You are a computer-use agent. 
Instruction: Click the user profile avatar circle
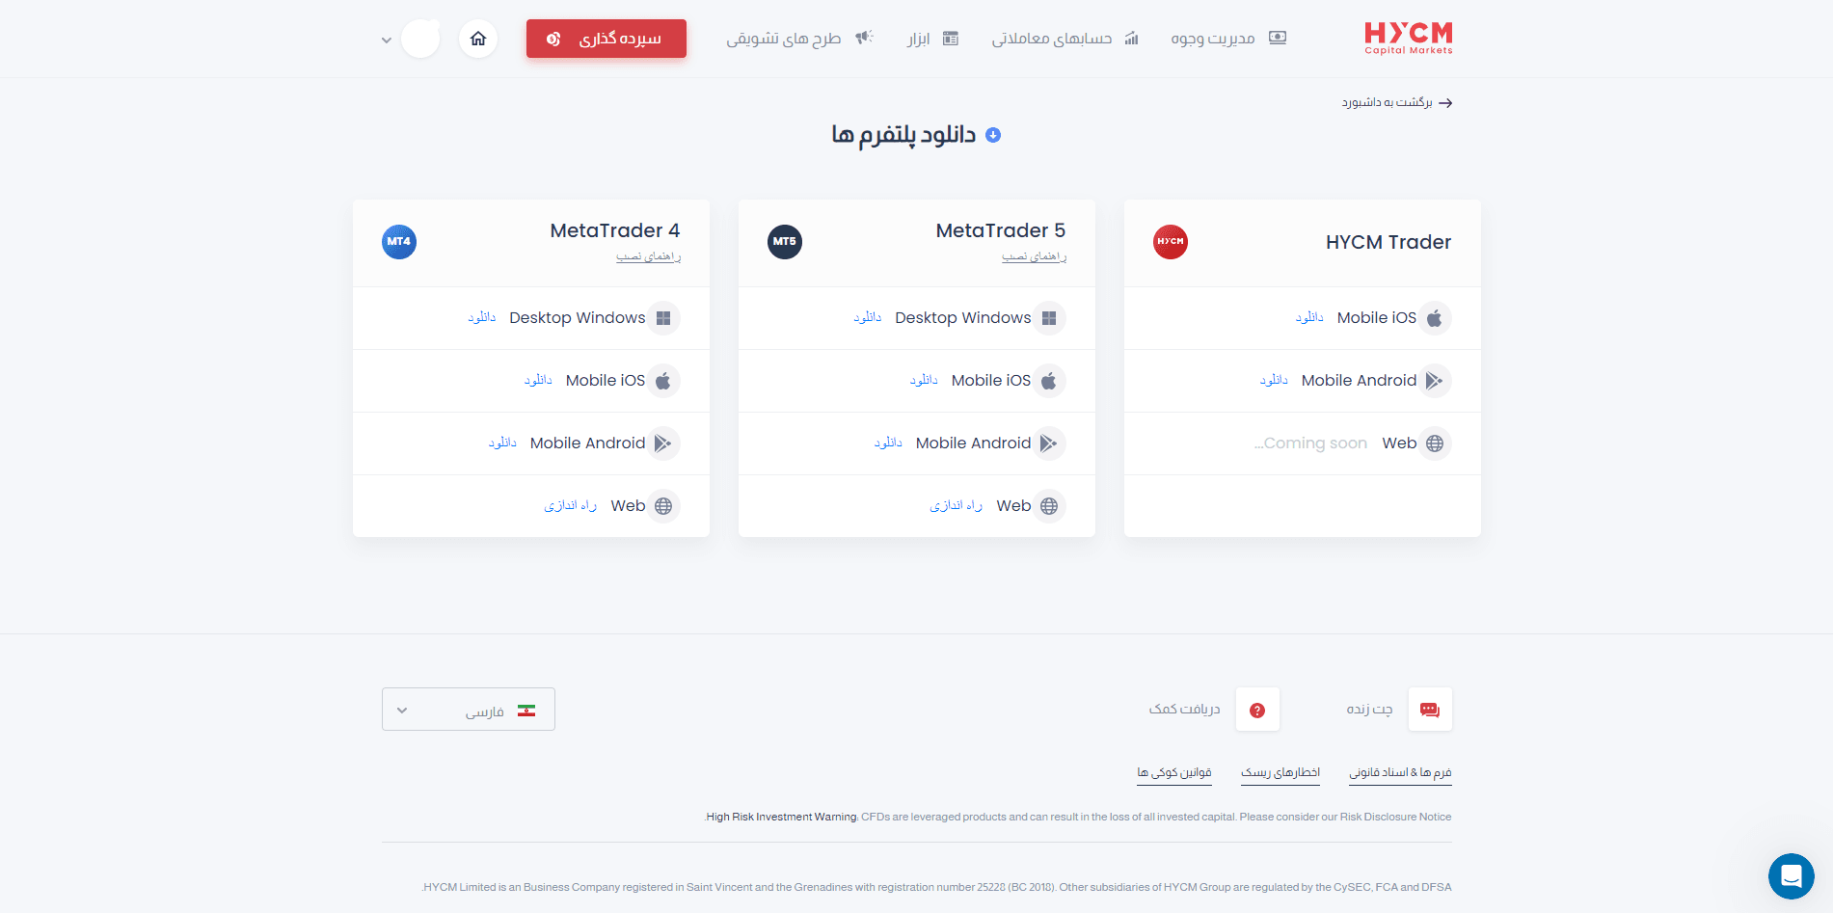[420, 39]
